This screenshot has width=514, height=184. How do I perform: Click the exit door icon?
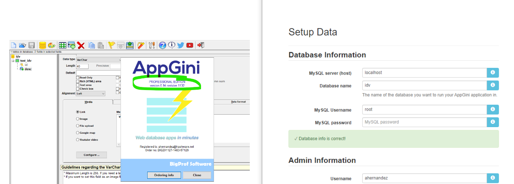point(201,45)
